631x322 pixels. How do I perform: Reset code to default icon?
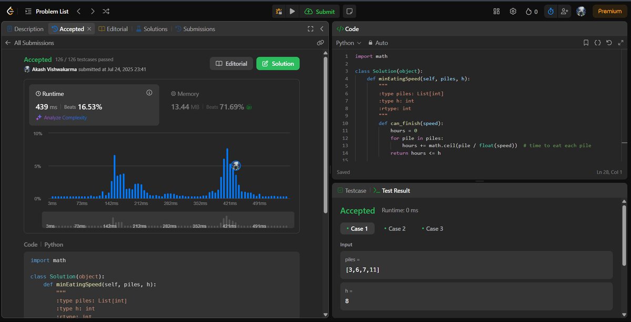609,43
